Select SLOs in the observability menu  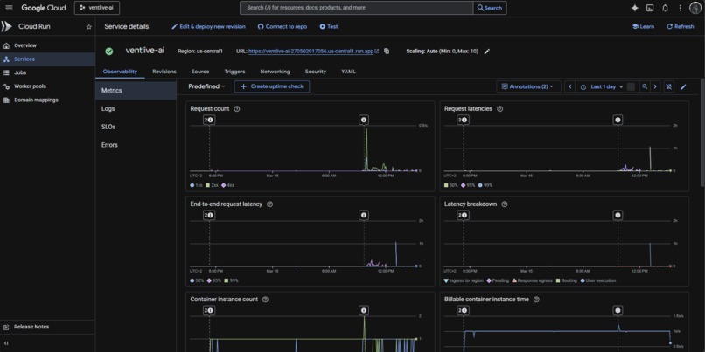(136, 127)
